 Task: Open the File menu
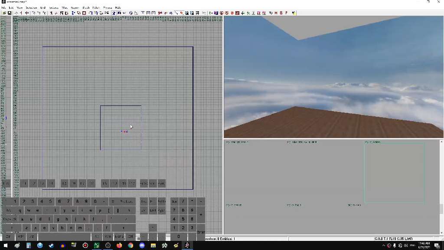3,8
